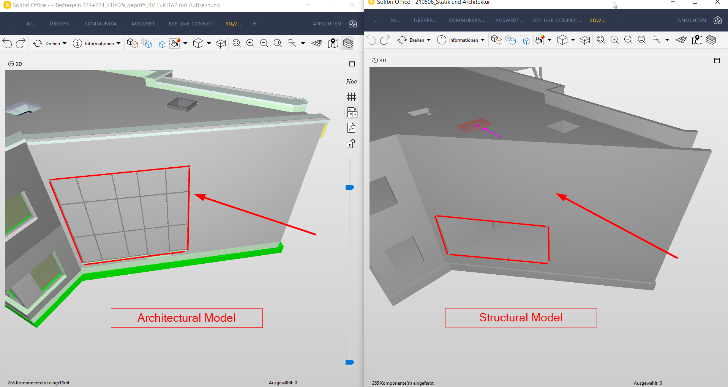This screenshot has height=387, width=728.
Task: Click show-all-components cubes icon in left window
Action: click(x=132, y=43)
